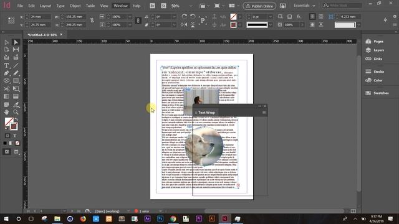Open the scale X percentage dropdown
This screenshot has width=399, height=224.
130,17
